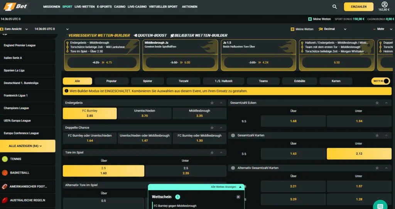The width and height of the screenshot is (395, 209).
Task: Select Ja 1.5 boost odds 4.24
Action: click(x=258, y=62)
